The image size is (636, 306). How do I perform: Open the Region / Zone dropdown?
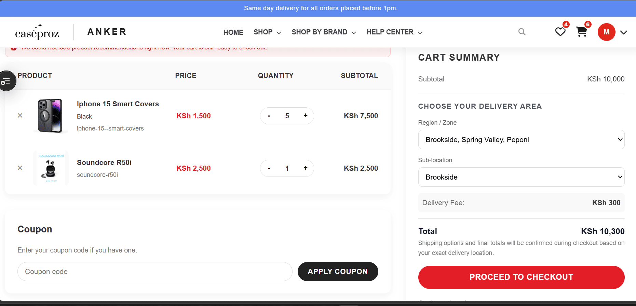pyautogui.click(x=521, y=140)
